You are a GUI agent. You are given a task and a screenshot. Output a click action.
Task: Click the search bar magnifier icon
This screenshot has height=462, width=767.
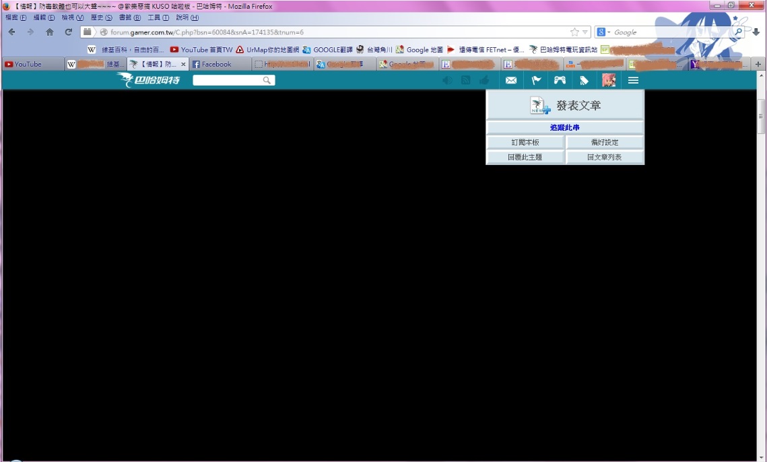738,32
